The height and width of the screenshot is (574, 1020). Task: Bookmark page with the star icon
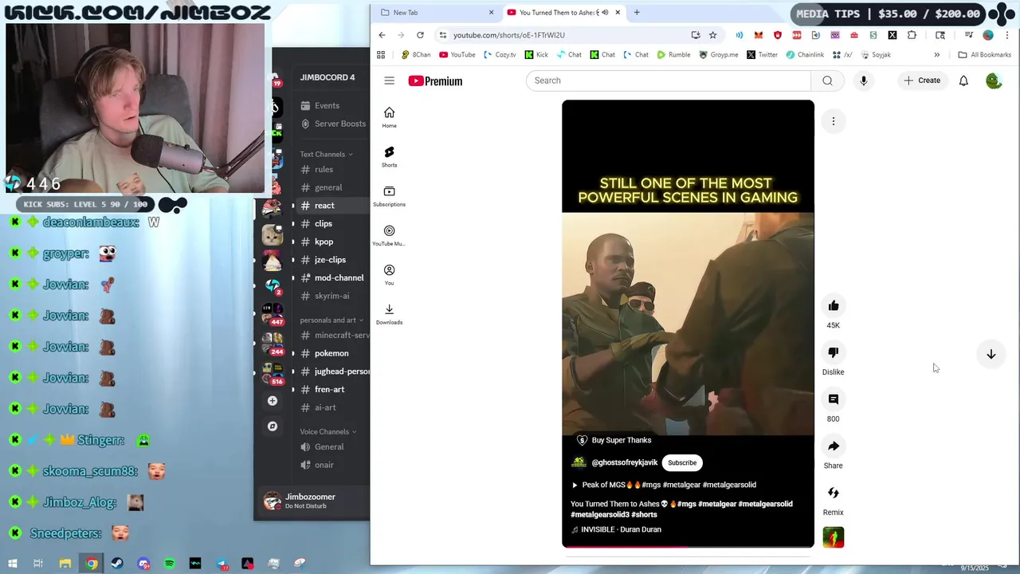coord(713,35)
